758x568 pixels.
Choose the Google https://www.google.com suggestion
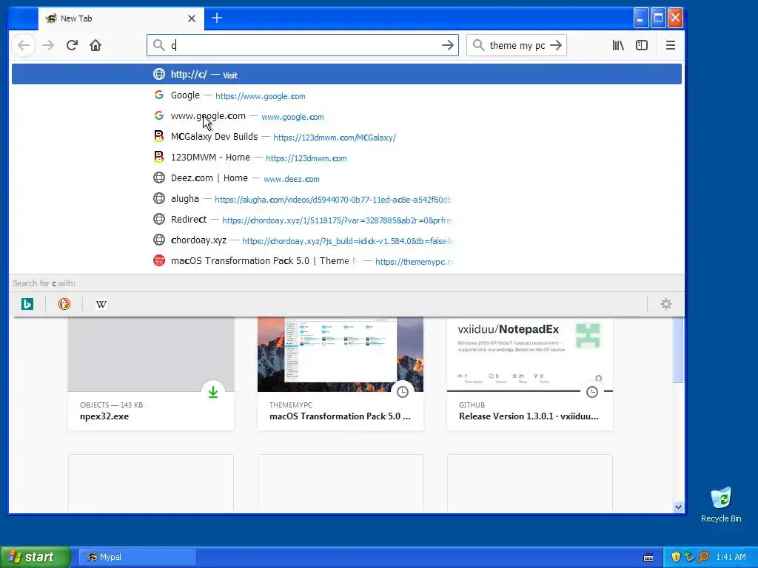click(346, 95)
